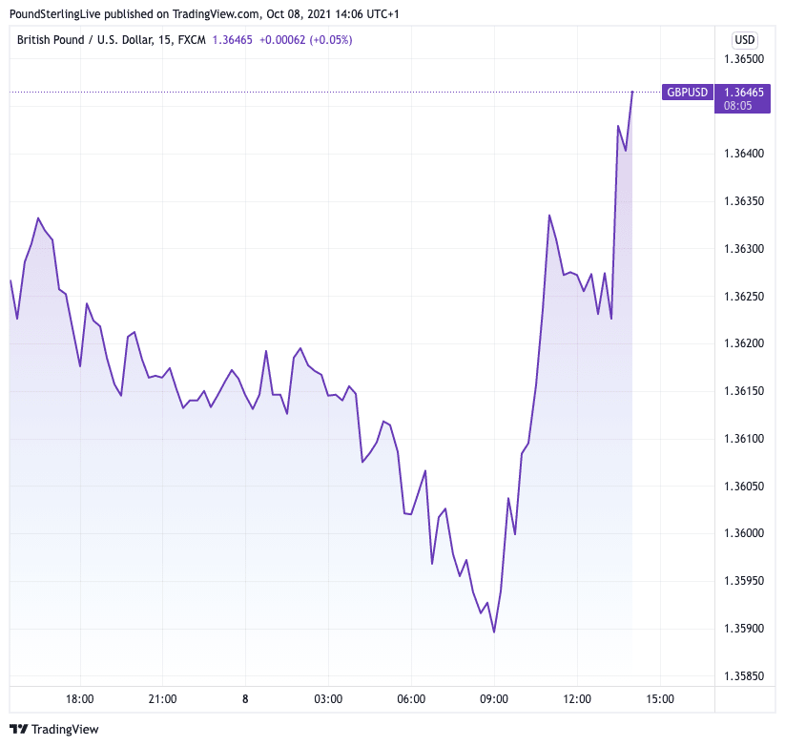Click the 15:00 time axis label

659,699
